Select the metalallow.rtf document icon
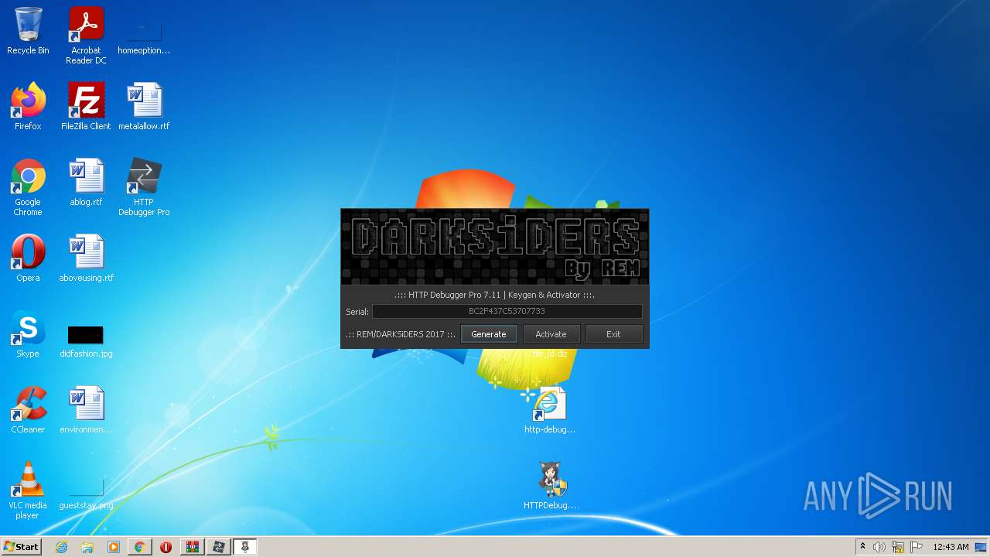Screen dimensions: 990x557 point(144,107)
